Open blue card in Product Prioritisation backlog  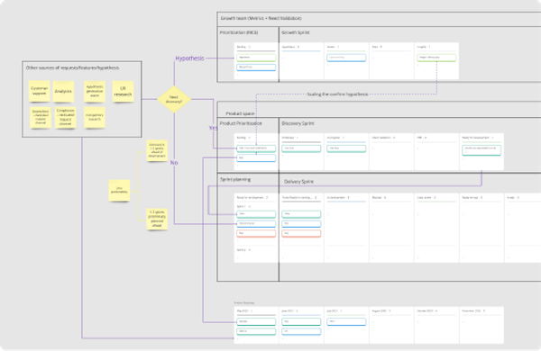tap(256, 158)
